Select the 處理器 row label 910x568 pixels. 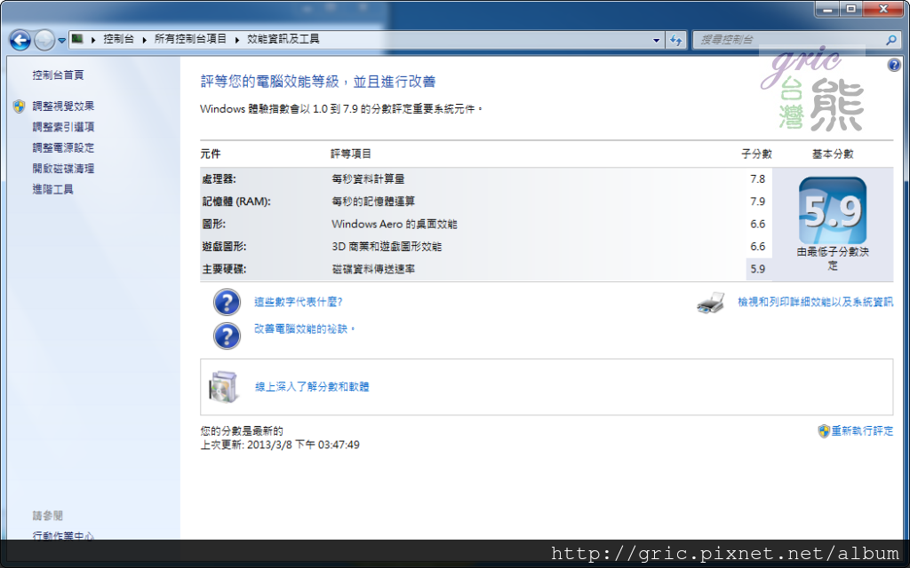click(x=219, y=179)
